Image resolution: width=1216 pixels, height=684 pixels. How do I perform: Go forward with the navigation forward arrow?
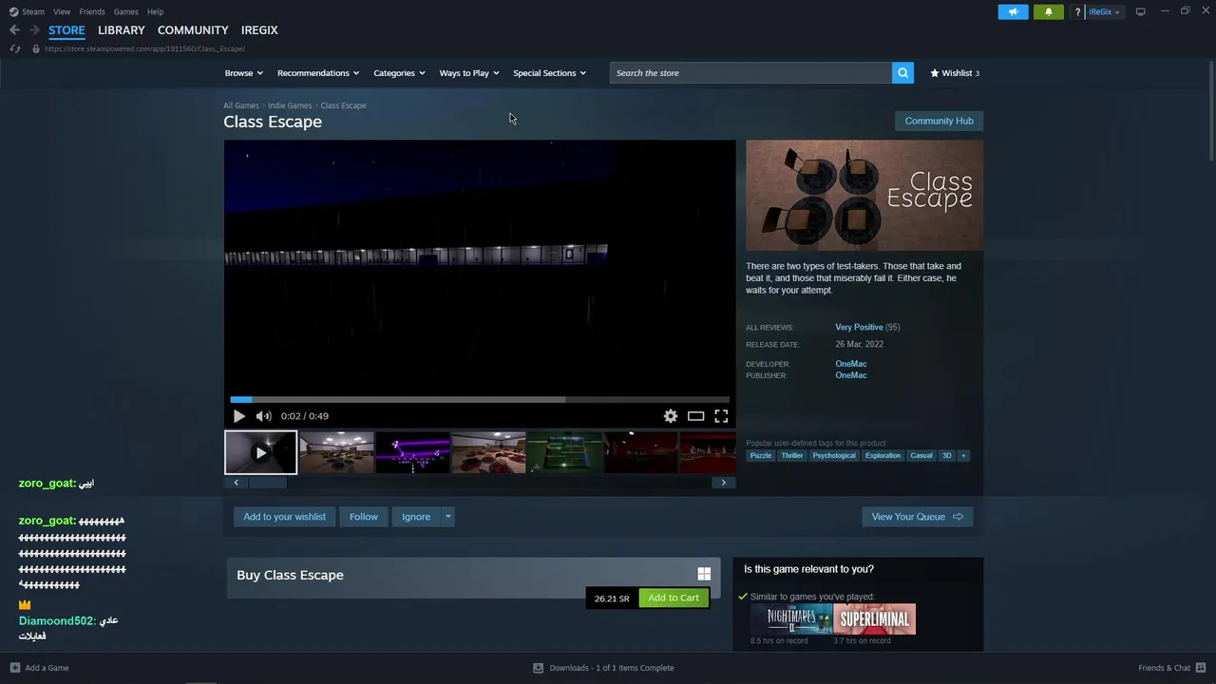[34, 30]
